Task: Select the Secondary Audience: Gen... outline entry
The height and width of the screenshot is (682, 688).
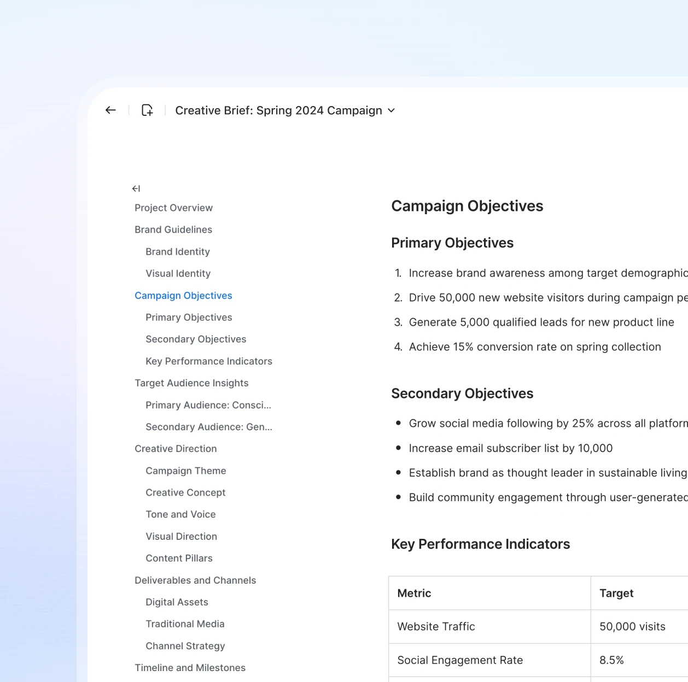Action: point(209,427)
